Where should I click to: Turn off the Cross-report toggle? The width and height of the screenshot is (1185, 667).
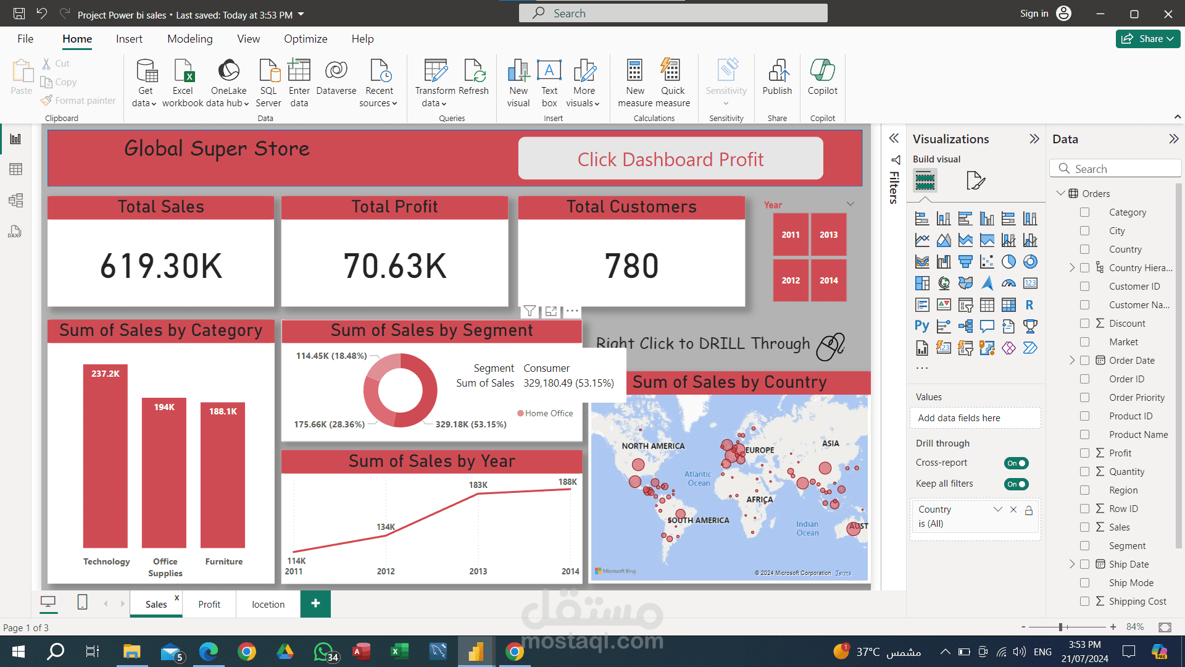click(1016, 463)
